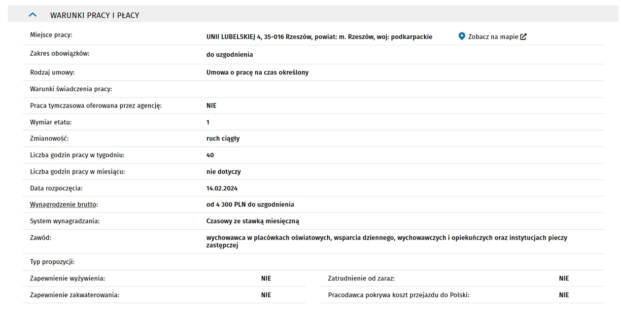Click the external link icon after Zobacz na mapie
621x318 pixels.
click(x=523, y=36)
